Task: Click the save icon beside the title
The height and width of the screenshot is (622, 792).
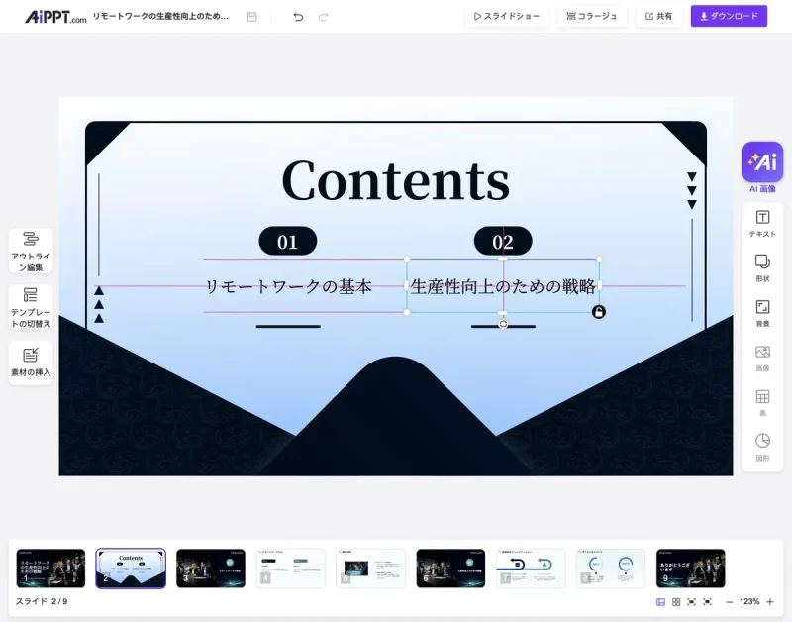Action: click(x=252, y=17)
